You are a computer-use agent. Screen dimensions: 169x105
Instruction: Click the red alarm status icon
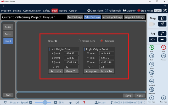[84, 102]
